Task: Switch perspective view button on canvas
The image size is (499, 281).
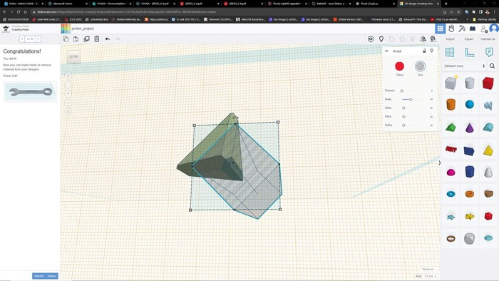Action: pyautogui.click(x=68, y=112)
